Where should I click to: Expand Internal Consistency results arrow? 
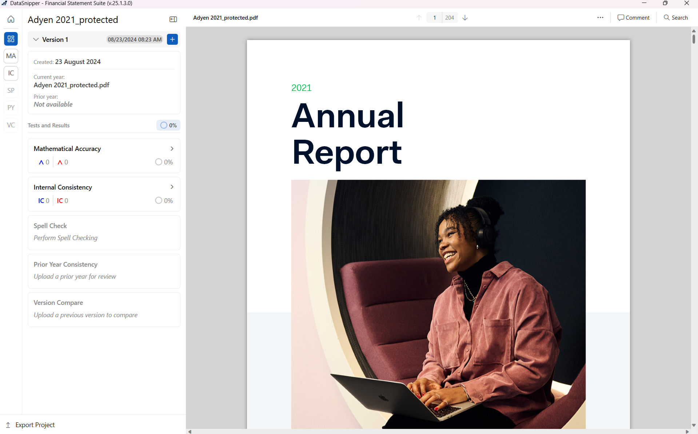pos(172,187)
